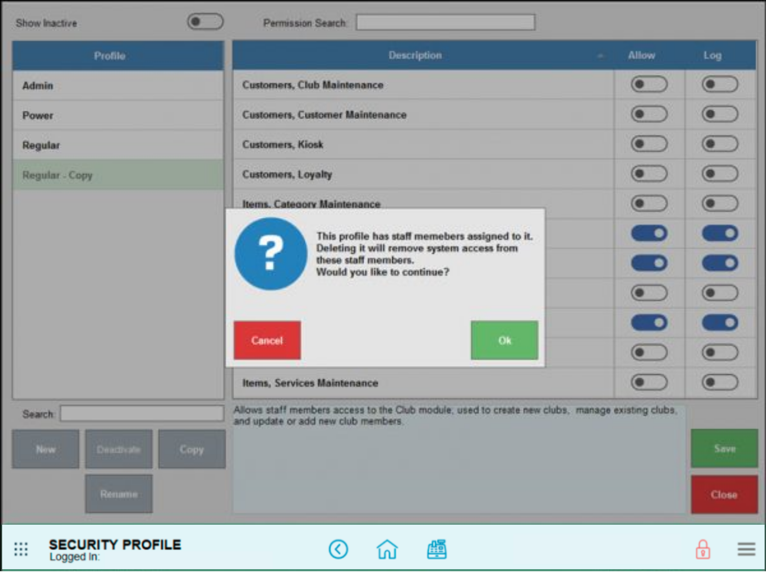This screenshot has width=766, height=573.
Task: Click the green Save button
Action: tap(724, 448)
